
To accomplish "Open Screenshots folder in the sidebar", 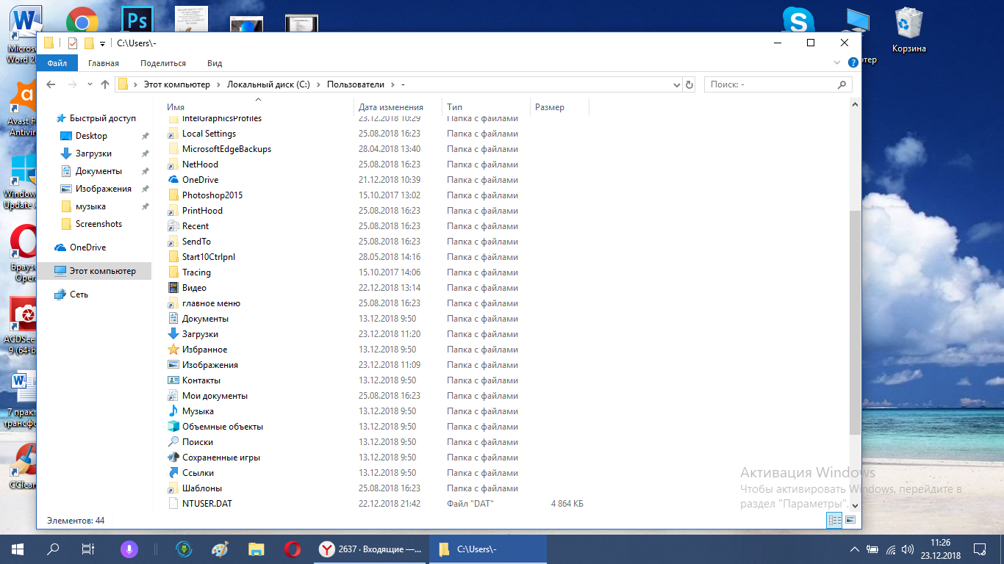I will coord(98,224).
